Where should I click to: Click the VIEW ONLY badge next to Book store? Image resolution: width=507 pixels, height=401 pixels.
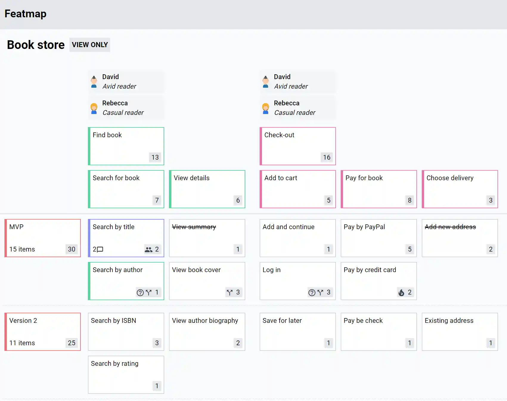(x=90, y=45)
